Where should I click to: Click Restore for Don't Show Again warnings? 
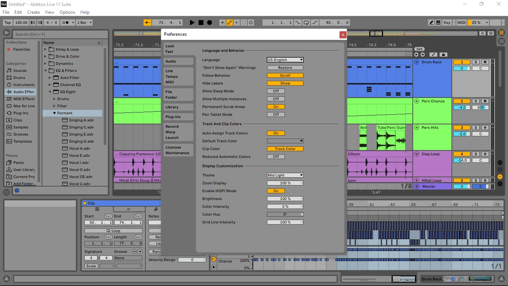[285, 68]
